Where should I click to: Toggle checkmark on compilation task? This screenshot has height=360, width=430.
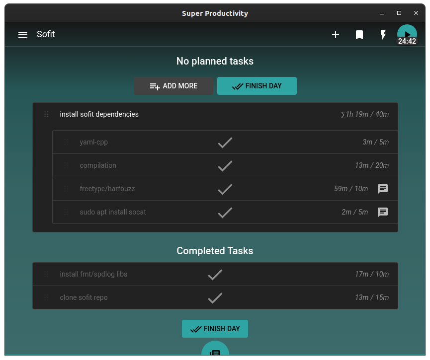[x=225, y=166]
